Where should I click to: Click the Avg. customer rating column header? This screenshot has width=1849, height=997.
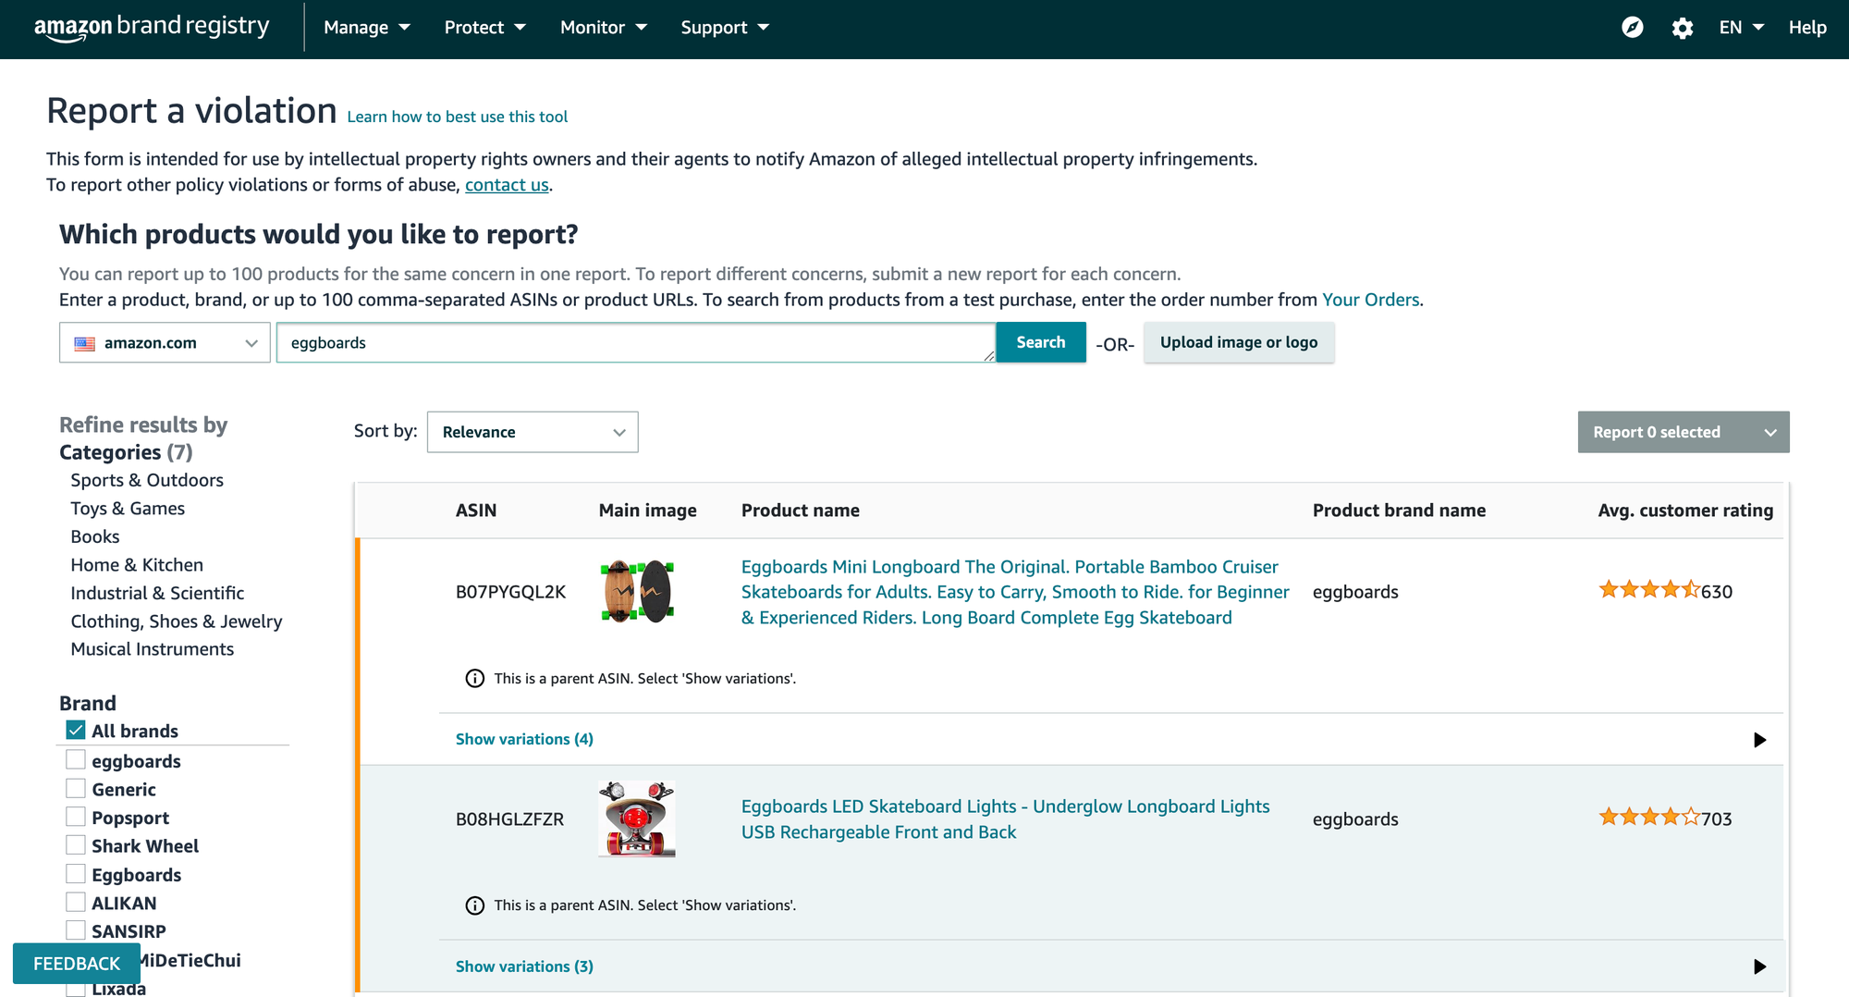click(x=1685, y=511)
